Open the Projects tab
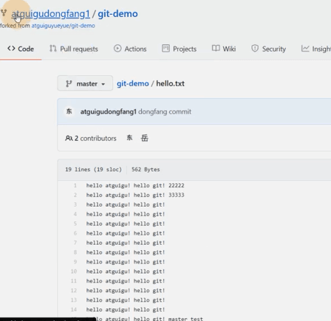Screen dimensions: 331x321 point(179,49)
